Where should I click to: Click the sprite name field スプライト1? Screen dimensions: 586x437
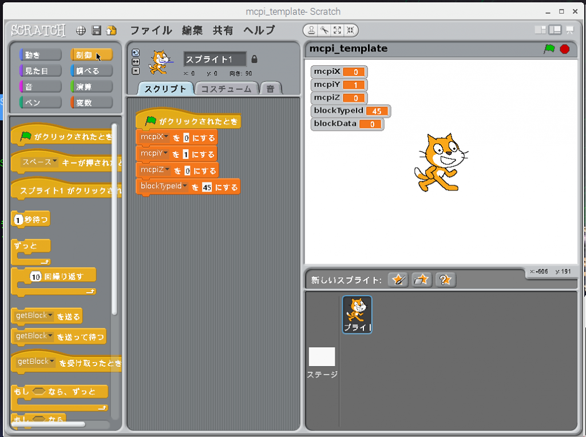click(215, 59)
